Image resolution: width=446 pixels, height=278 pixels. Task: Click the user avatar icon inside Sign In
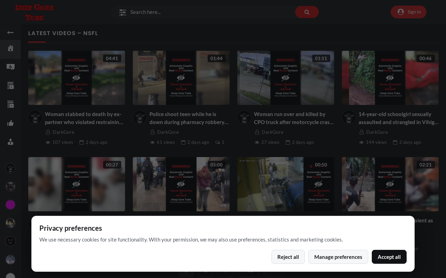click(401, 12)
